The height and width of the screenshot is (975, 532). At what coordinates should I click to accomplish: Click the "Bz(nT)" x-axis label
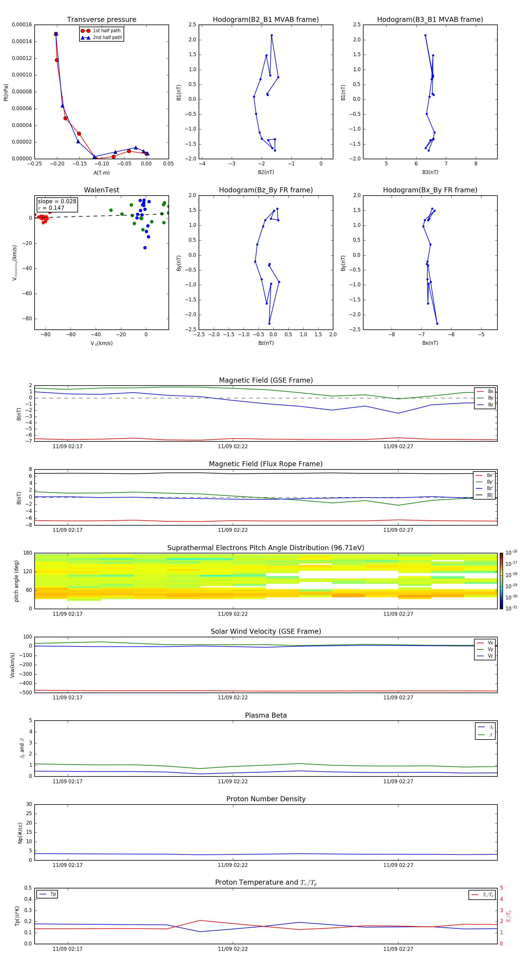pyautogui.click(x=266, y=343)
